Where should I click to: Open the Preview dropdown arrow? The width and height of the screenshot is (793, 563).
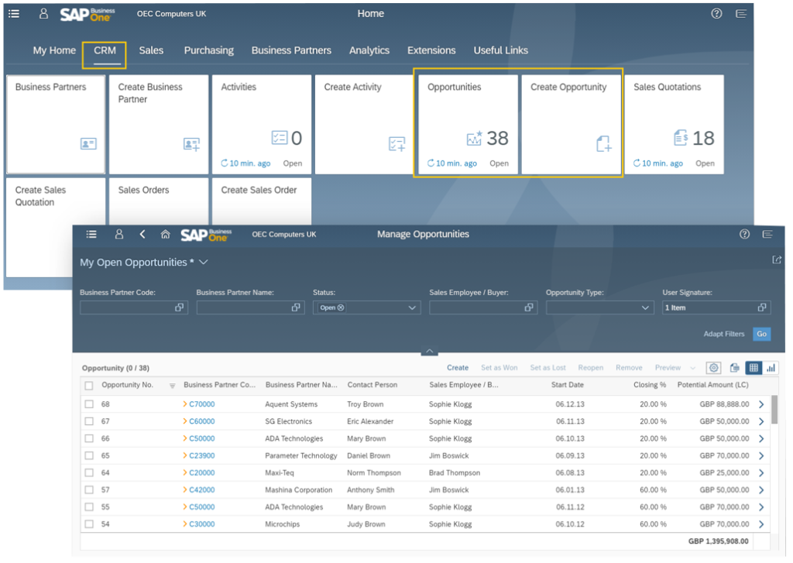pyautogui.click(x=693, y=368)
